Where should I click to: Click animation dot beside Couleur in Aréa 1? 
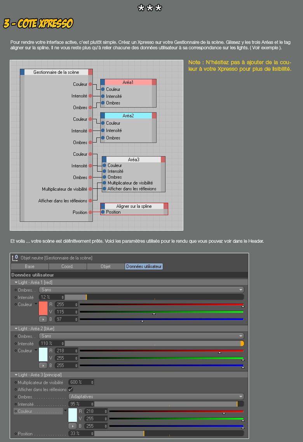16,305
